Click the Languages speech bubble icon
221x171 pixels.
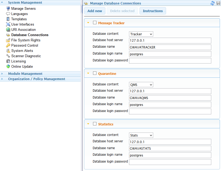8,14
